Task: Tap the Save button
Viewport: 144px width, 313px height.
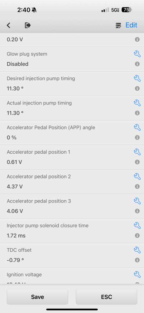Action: coord(37,297)
